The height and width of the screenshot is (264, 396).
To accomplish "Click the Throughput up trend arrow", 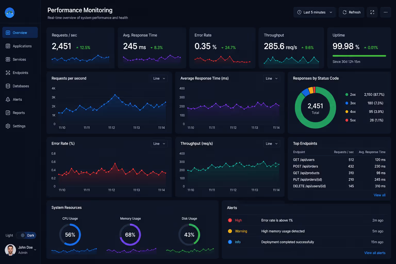I will [302, 48].
